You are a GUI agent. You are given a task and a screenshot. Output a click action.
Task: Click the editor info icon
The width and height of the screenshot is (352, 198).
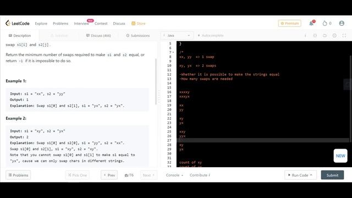coord(305,35)
